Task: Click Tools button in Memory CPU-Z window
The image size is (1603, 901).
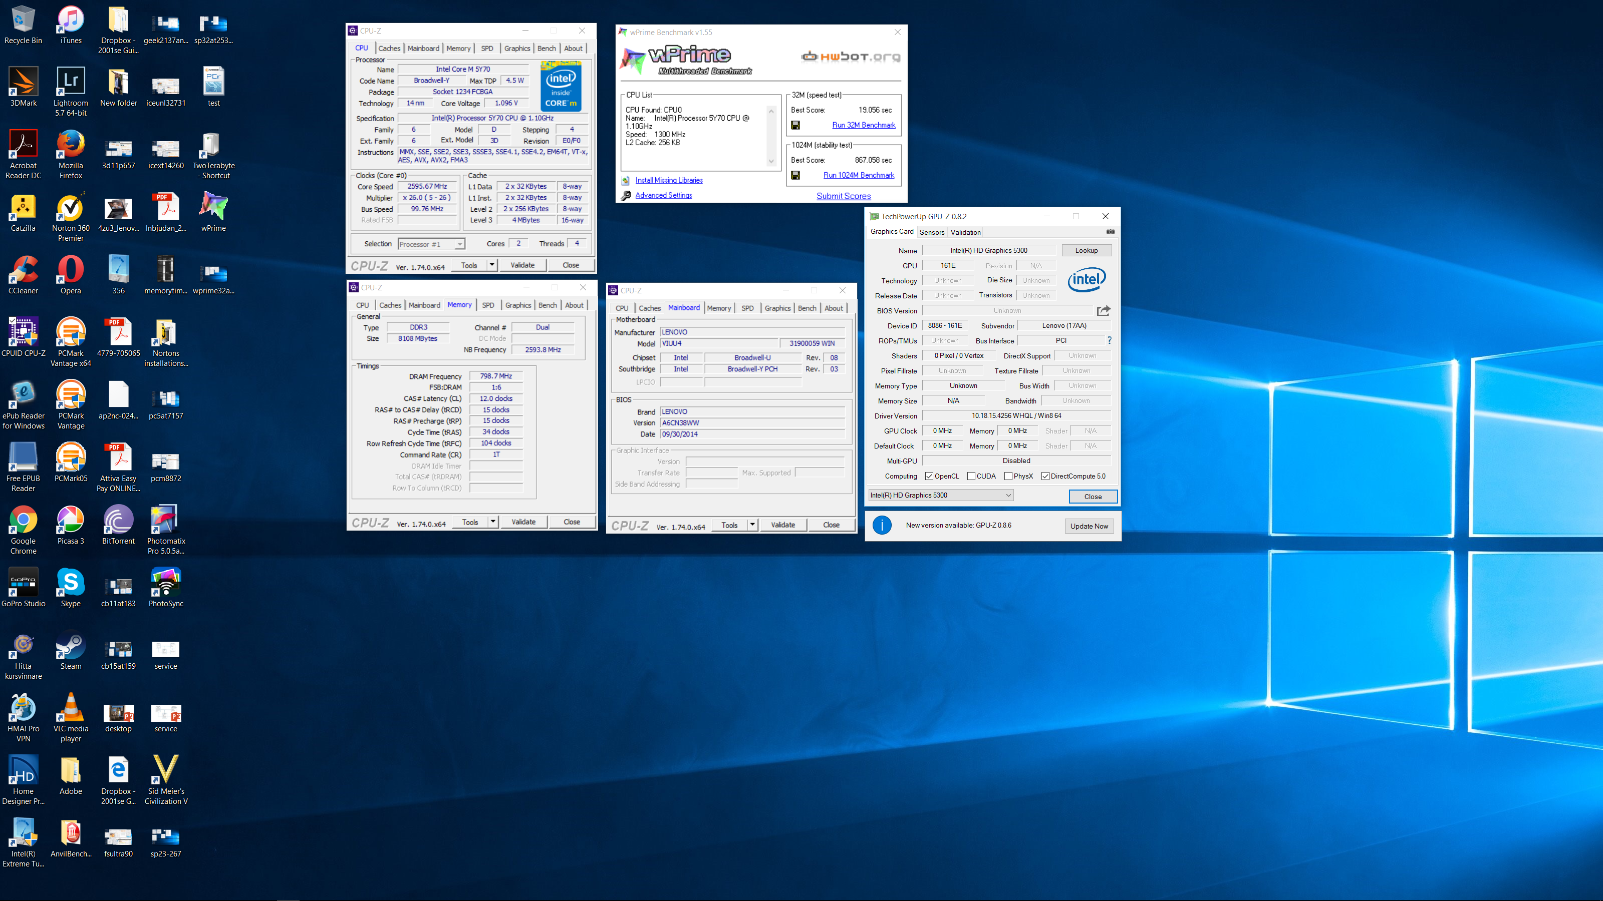Action: click(x=470, y=522)
